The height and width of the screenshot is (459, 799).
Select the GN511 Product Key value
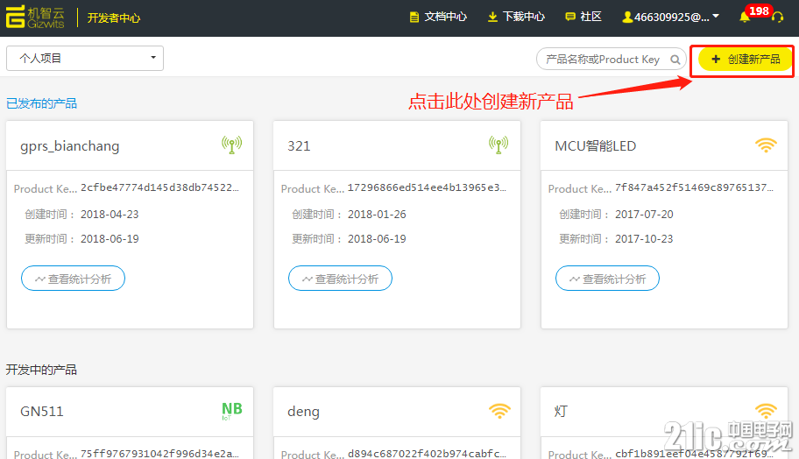click(x=160, y=454)
